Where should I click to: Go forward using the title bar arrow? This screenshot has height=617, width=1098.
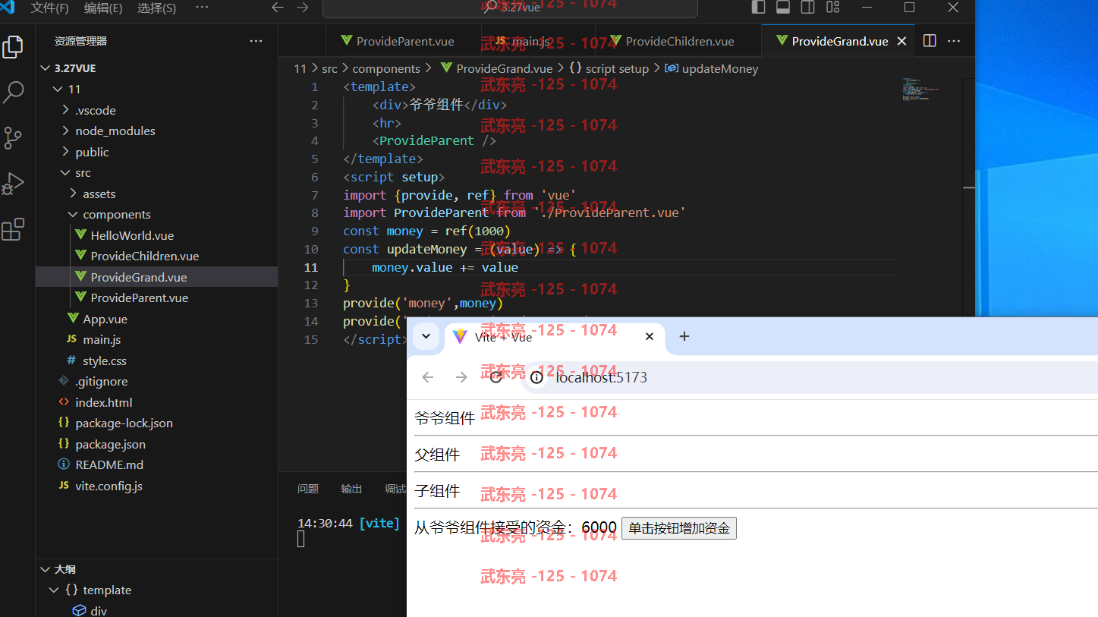pos(302,8)
